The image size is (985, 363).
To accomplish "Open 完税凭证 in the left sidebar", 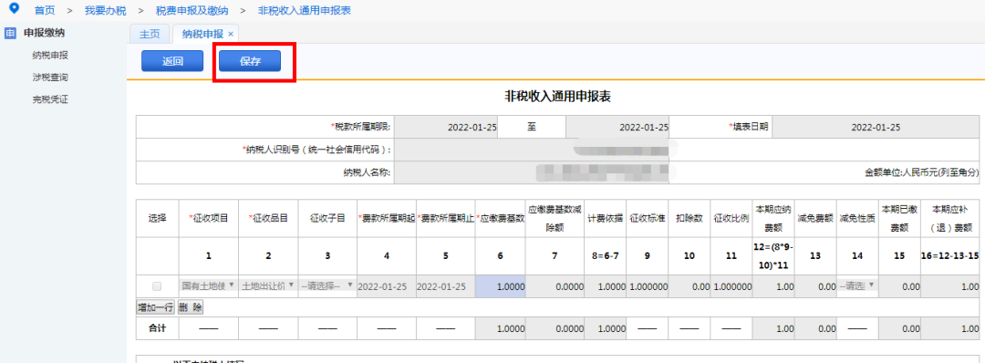I will coord(50,99).
